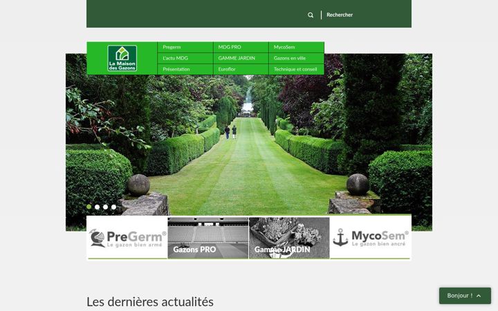Open the GAMME JARDIN menu item

tap(241, 58)
